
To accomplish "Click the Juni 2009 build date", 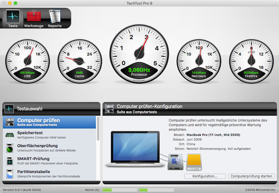I will pyautogui.click(x=194, y=139).
